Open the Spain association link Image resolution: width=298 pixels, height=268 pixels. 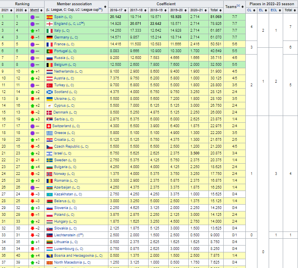(59, 17)
